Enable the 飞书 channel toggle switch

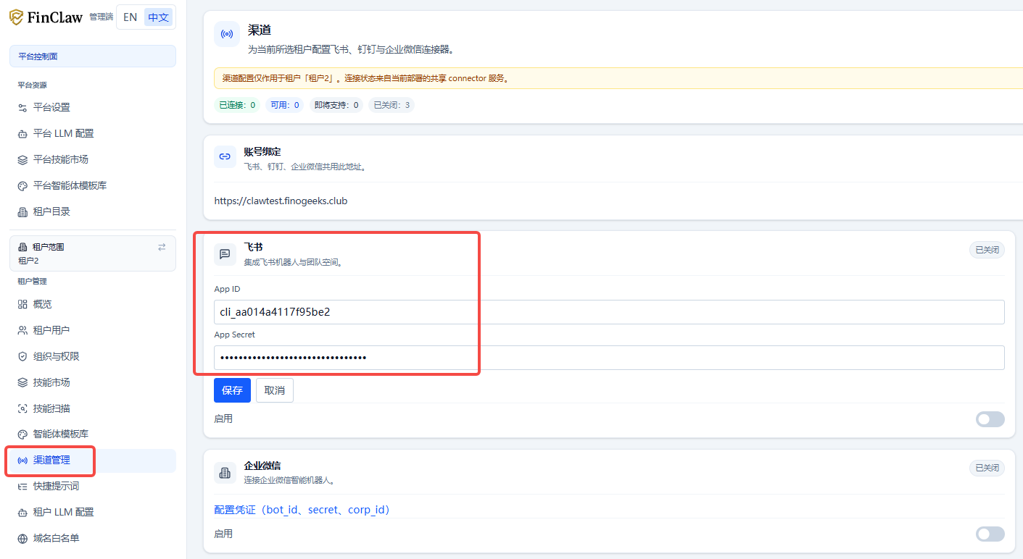[990, 419]
